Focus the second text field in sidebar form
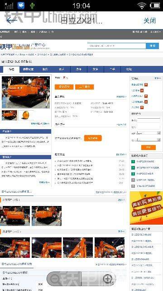This screenshot has height=291, width=163. click(149, 127)
